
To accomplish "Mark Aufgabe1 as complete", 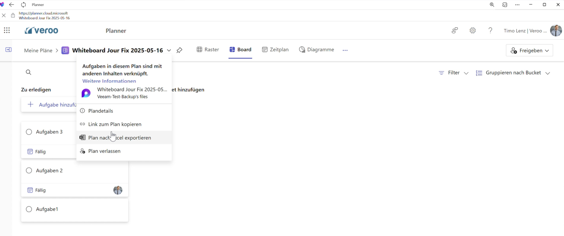I will point(29,209).
